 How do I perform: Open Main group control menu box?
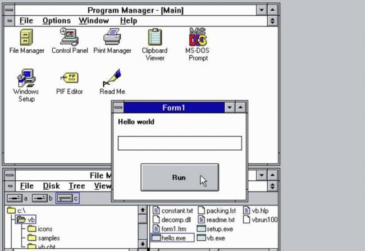click(10, 21)
